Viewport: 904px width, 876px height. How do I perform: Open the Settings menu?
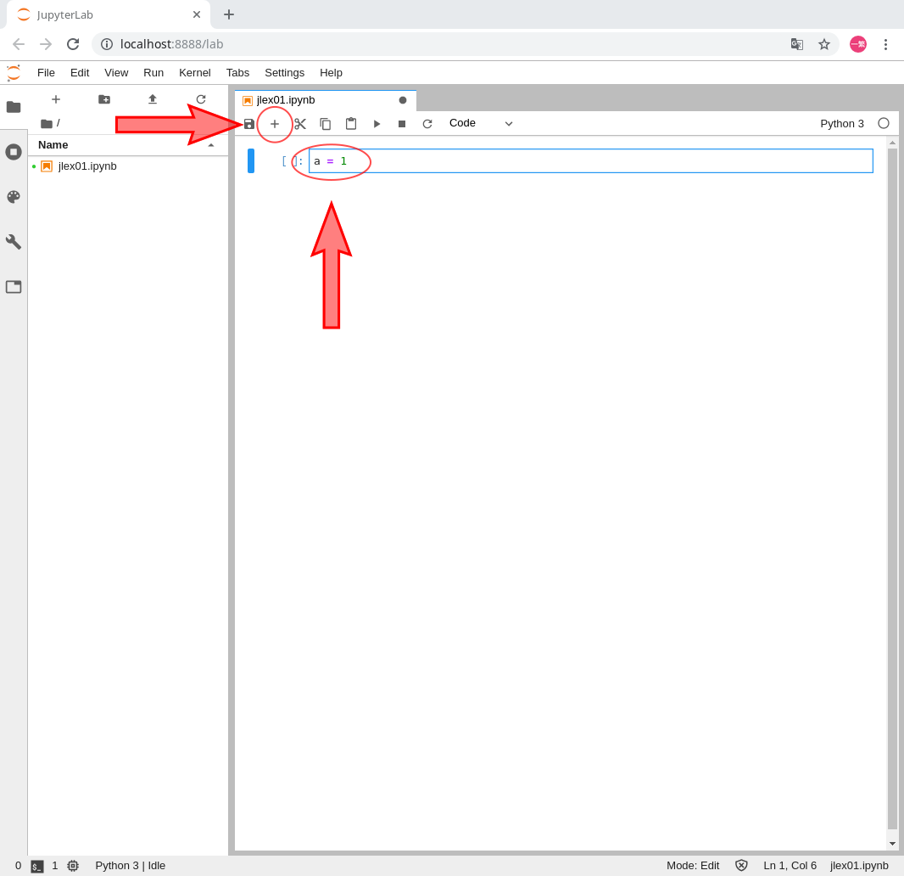(x=284, y=73)
